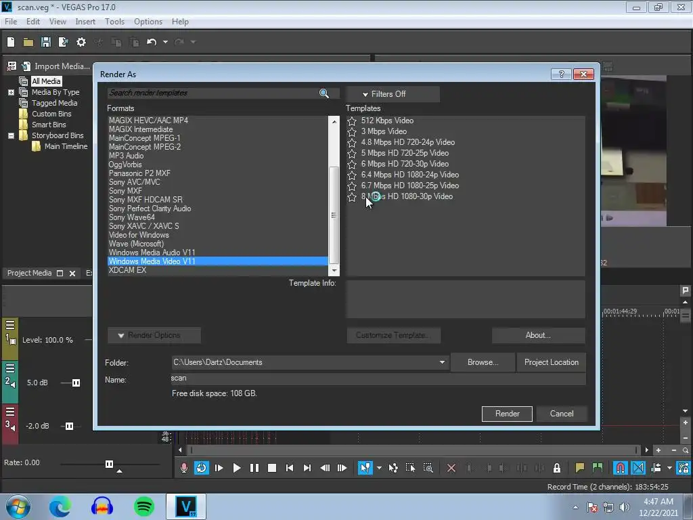
Task: Click the Customize Template button
Action: [393, 335]
